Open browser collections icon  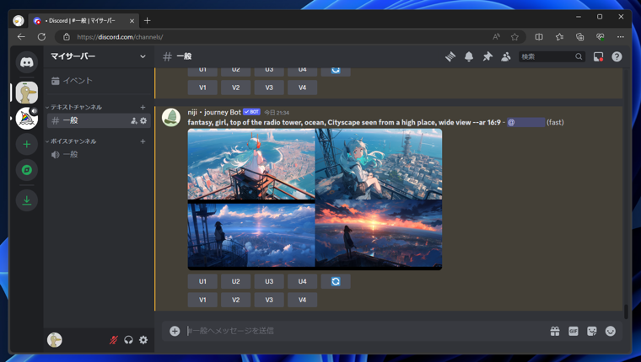[x=579, y=37]
